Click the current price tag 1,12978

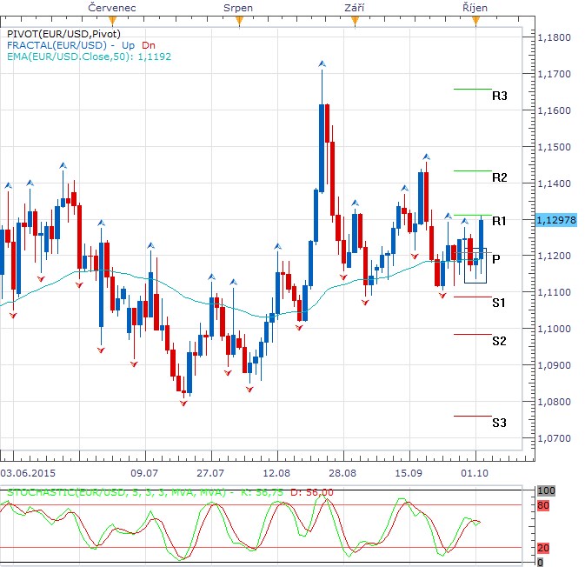point(557,219)
